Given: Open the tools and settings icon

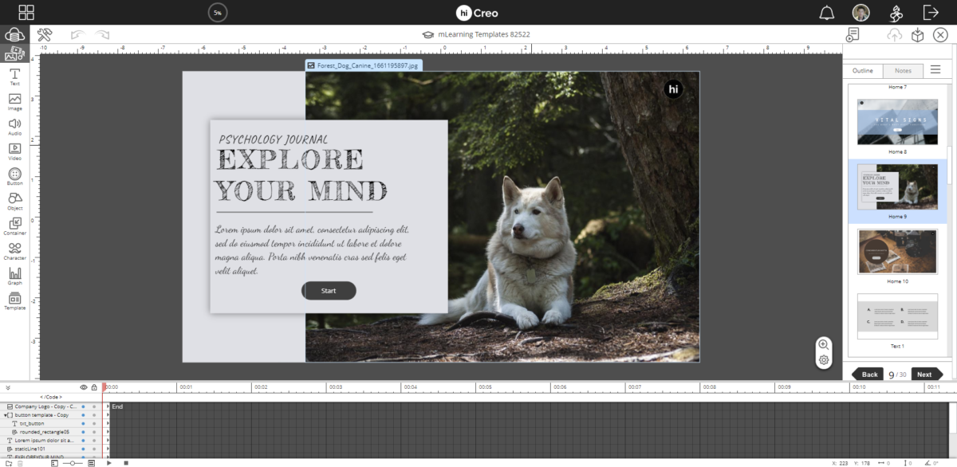Looking at the screenshot, I should (x=45, y=34).
